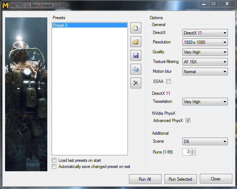Open a preset file using the folder icon
The height and width of the screenshot is (189, 237).
point(136,42)
